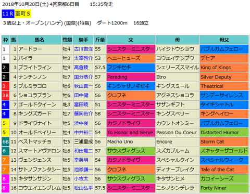This screenshot has height=194, width=250.
Task: Open jockey link 浜中俊
Action: point(81,123)
